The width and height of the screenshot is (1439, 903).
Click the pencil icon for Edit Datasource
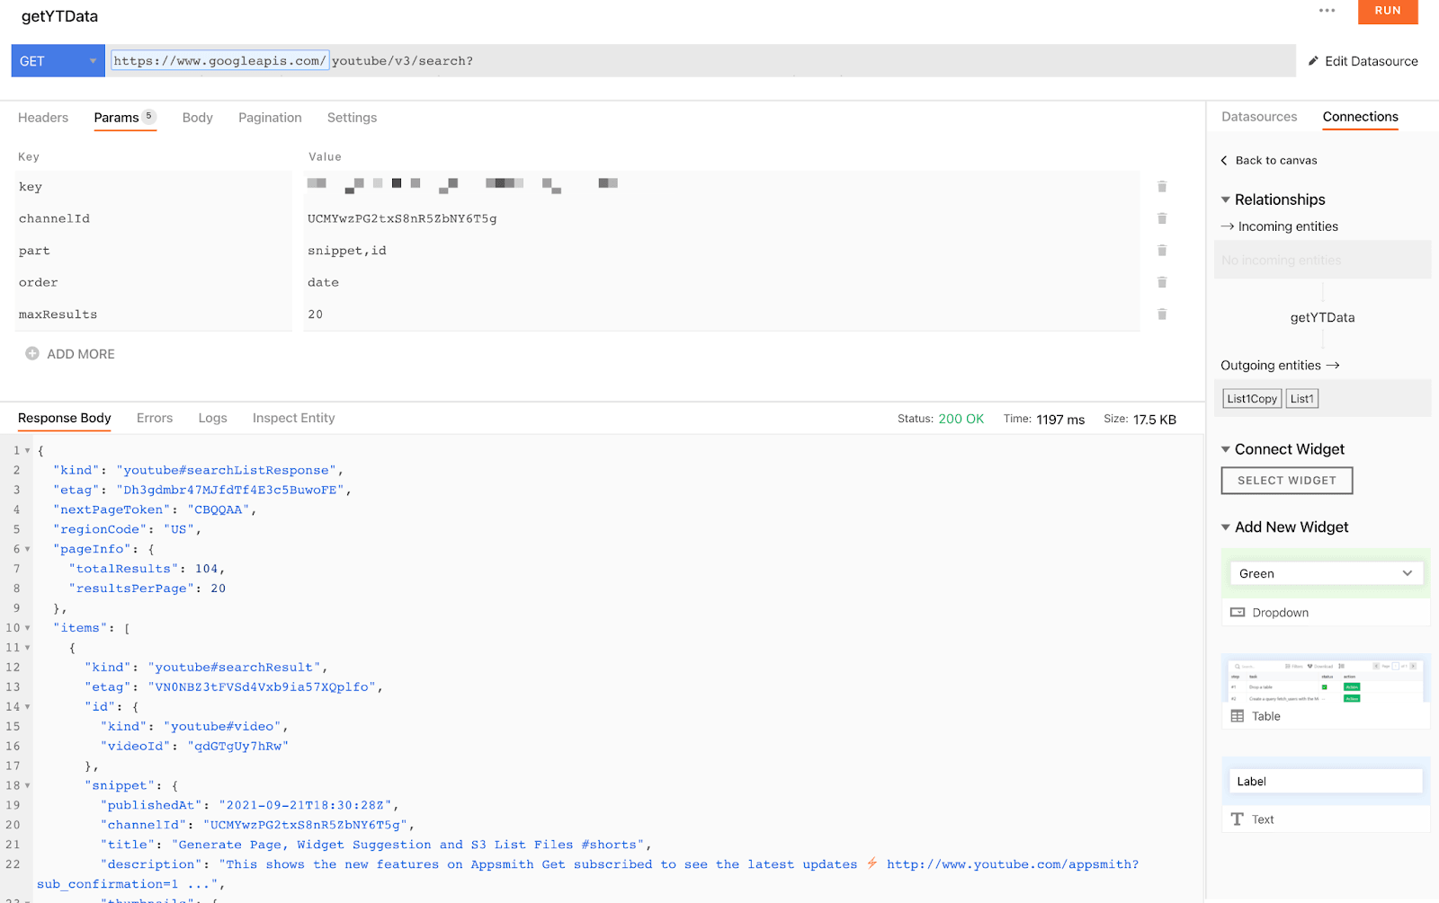[1313, 61]
